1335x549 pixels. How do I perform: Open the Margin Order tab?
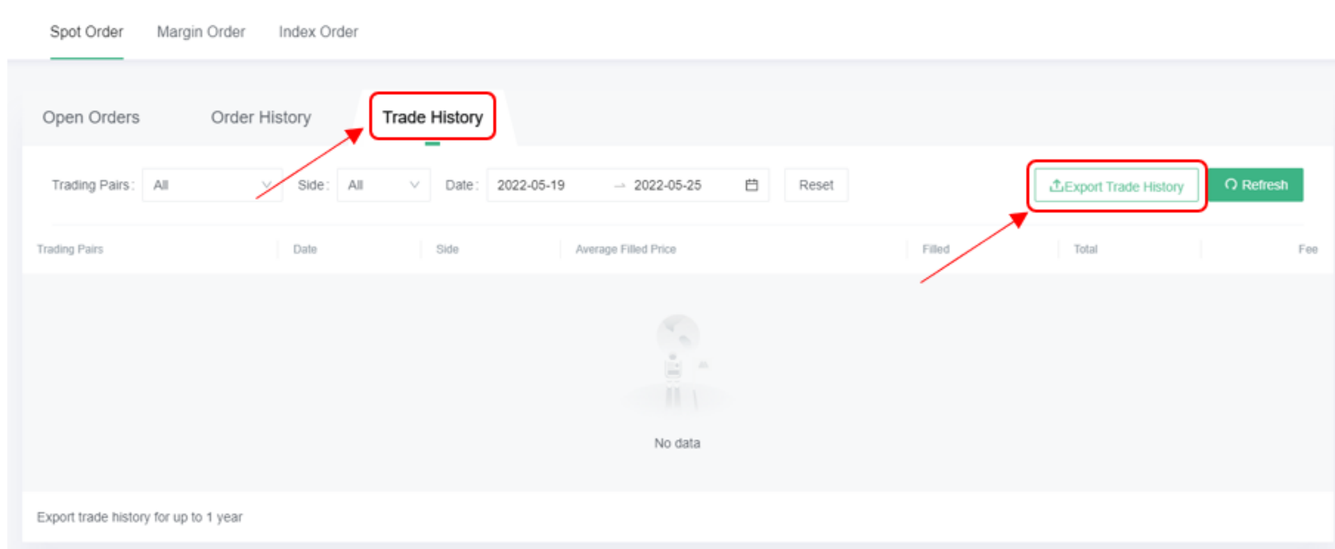[201, 32]
